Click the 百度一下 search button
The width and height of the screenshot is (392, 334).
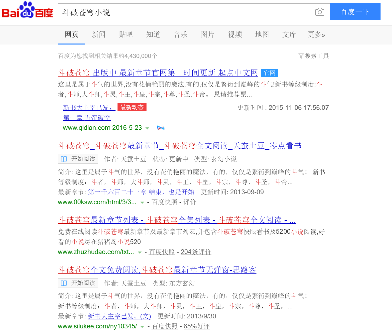tap(355, 12)
